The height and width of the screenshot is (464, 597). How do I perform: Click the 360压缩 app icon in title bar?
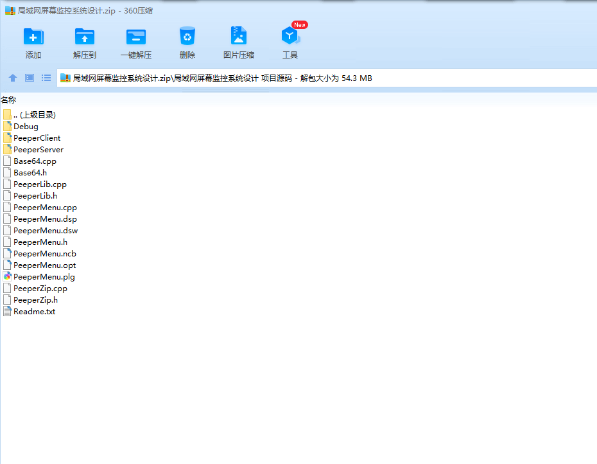pyautogui.click(x=10, y=10)
